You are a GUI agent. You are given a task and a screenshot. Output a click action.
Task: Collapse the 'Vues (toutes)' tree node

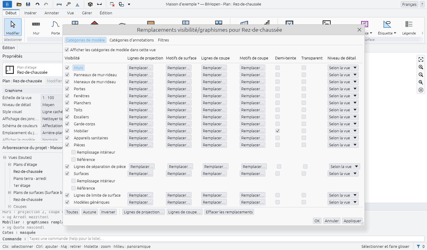(5, 158)
